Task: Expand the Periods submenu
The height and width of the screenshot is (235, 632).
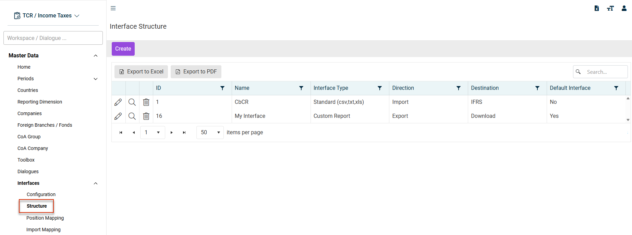Action: click(x=96, y=79)
